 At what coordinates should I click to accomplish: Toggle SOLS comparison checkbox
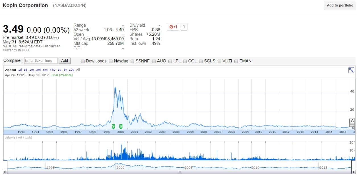click(201, 61)
